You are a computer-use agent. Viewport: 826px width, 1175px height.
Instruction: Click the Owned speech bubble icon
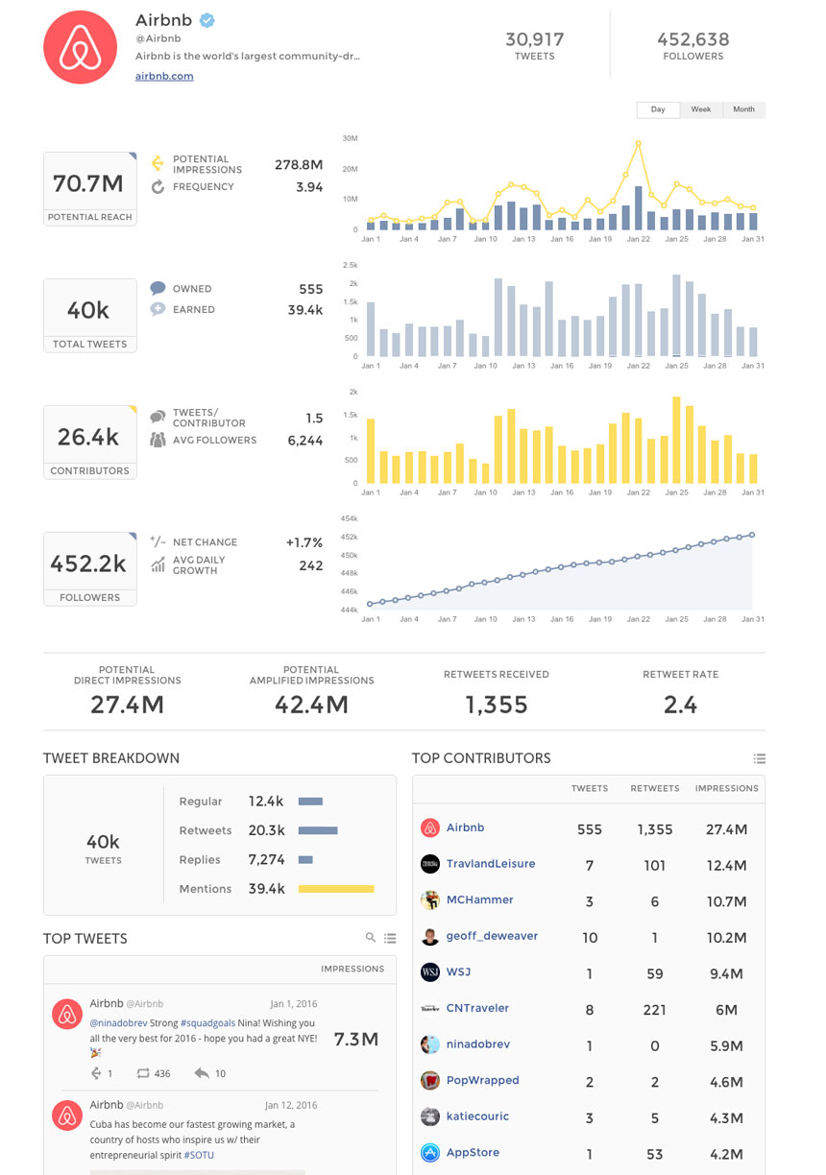(158, 288)
